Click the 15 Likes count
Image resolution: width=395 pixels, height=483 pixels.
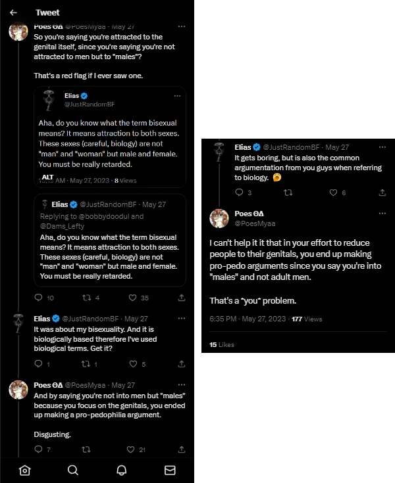(222, 344)
